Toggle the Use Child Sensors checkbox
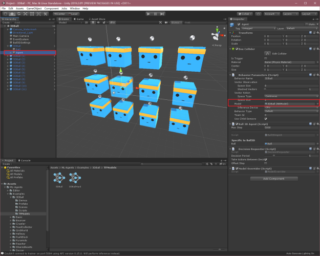 (266, 119)
